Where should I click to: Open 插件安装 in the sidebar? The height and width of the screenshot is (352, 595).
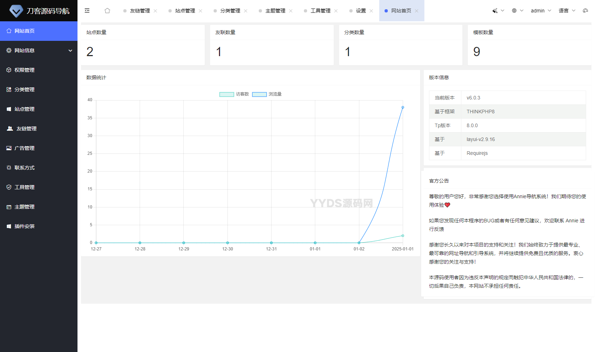(24, 226)
